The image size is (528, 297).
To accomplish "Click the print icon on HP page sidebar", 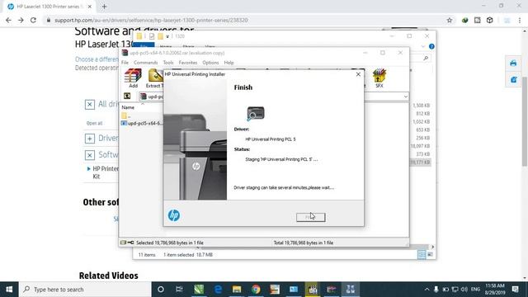I will click(513, 63).
